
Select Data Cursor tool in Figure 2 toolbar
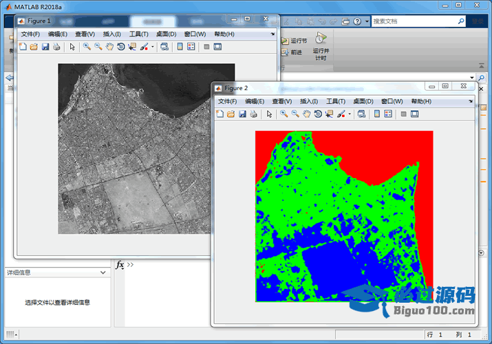pyautogui.click(x=329, y=114)
